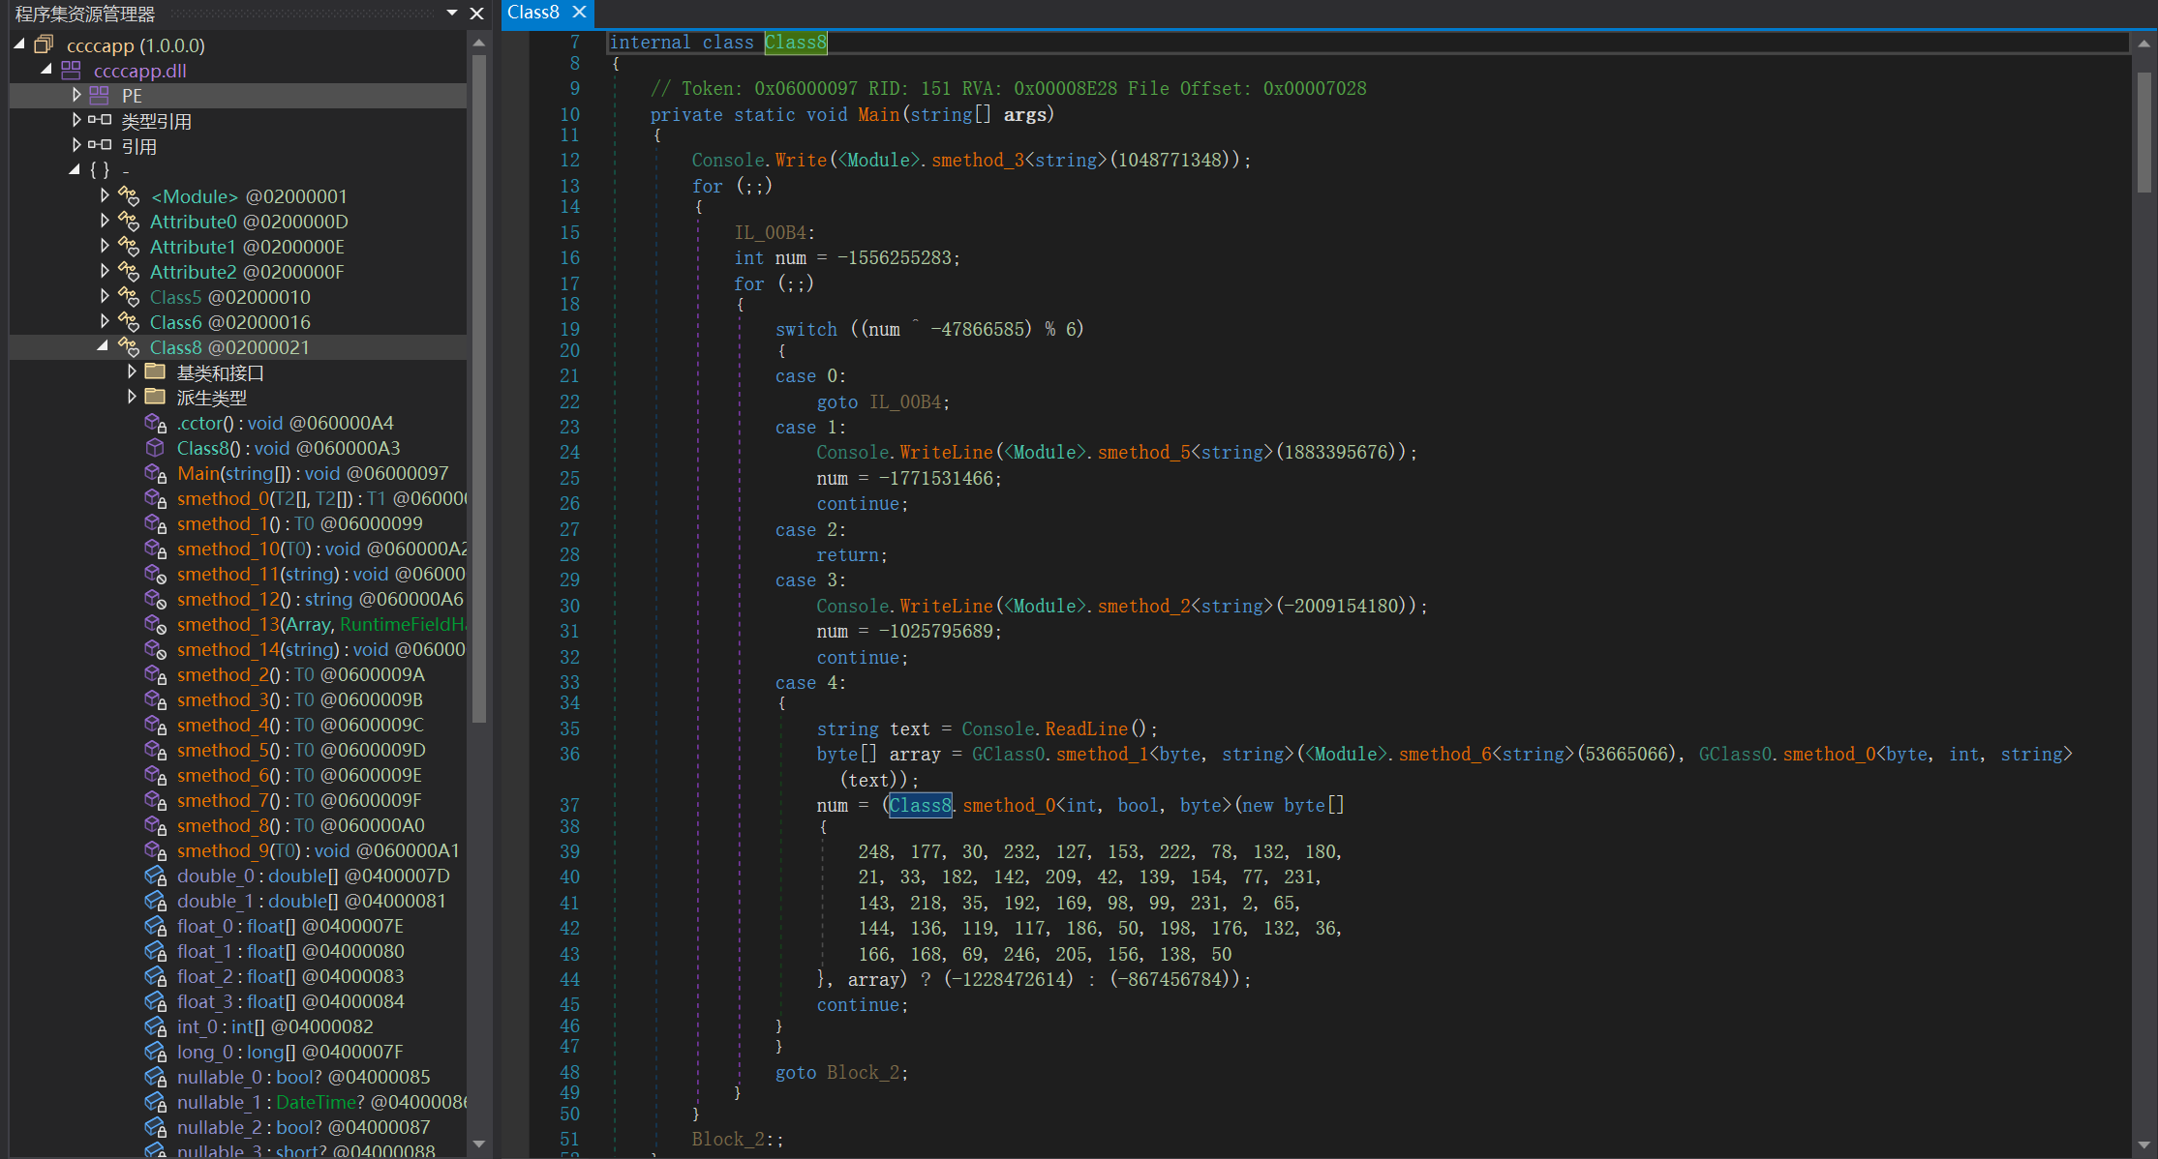
Task: Expand the 基类和接口 folder
Action: tap(132, 371)
